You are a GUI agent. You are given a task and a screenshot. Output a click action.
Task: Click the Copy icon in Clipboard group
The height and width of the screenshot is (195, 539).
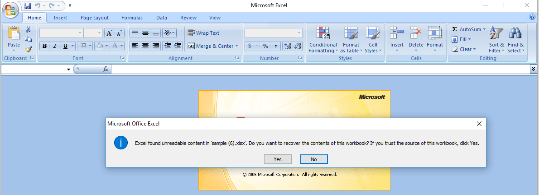(29, 39)
